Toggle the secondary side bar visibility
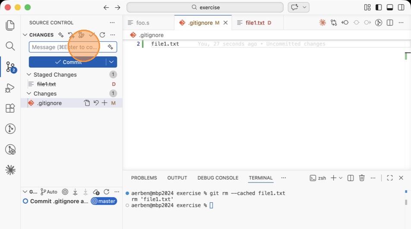Screen dimensions: 411x229 [x=401, y=7]
